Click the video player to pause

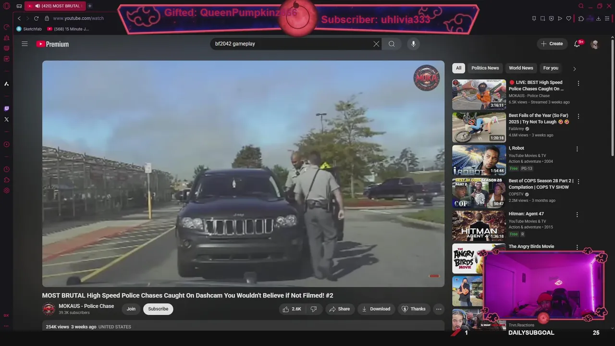(x=243, y=173)
